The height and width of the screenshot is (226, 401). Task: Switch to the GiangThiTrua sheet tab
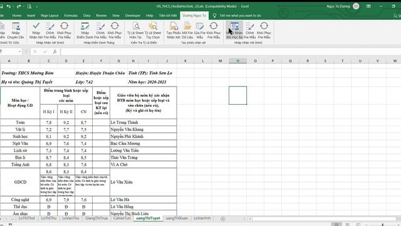[x=96, y=218]
